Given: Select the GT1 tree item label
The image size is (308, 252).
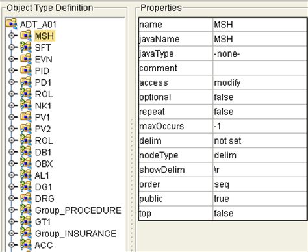Looking at the screenshot, I should click(43, 222).
